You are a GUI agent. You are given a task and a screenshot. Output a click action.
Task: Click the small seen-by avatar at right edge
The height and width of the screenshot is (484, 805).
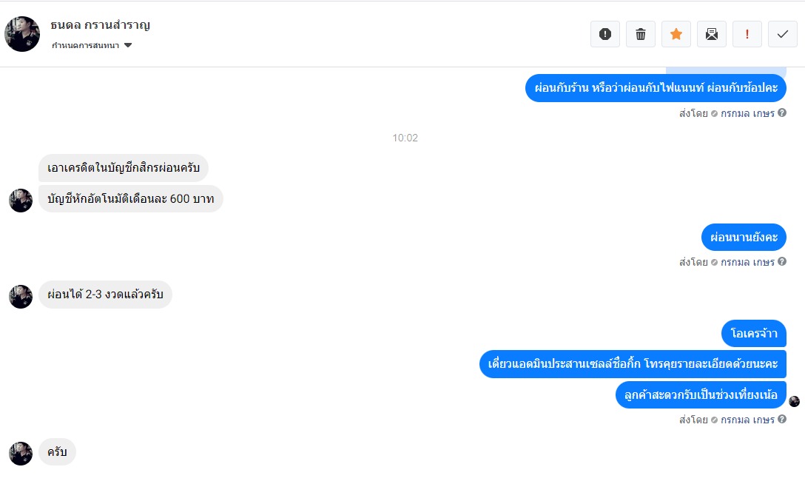point(794,401)
